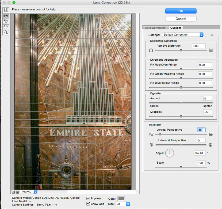Screen dimensions: 222x209
Task: Click the right horizontal perspective icon
Action: tap(211, 145)
